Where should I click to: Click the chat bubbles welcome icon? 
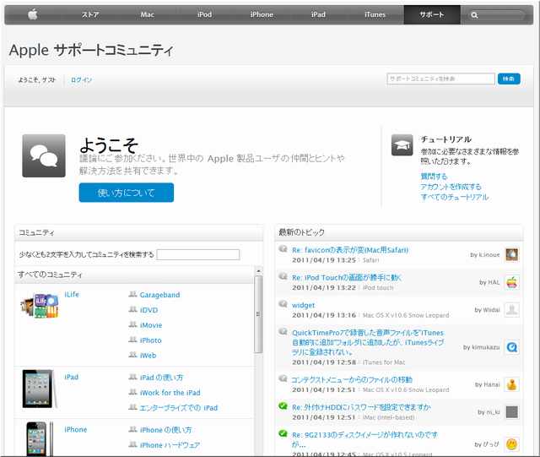(x=44, y=155)
